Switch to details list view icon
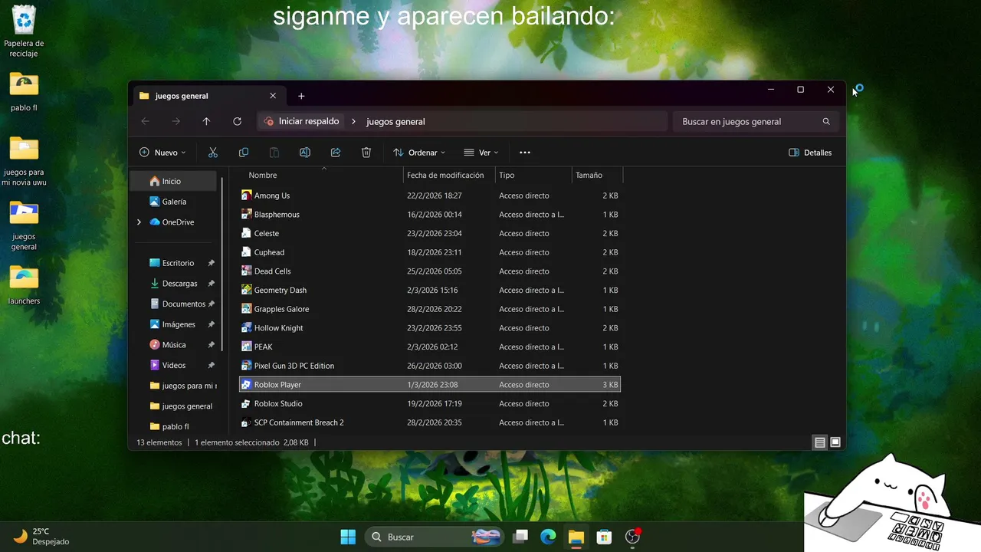Screen dimensions: 981x552 (x=820, y=442)
